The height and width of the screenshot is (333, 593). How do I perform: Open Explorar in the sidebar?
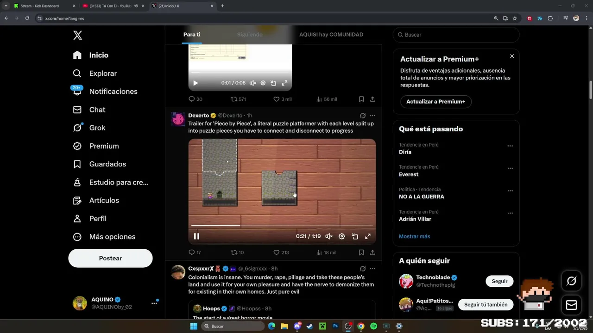point(95,73)
